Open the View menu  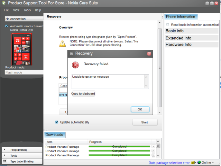16,10
